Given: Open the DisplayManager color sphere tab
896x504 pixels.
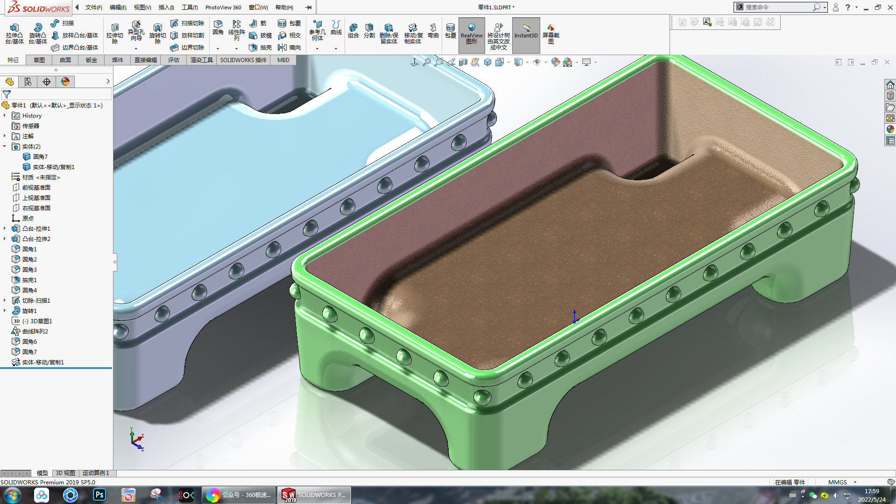Looking at the screenshot, I should pos(65,82).
